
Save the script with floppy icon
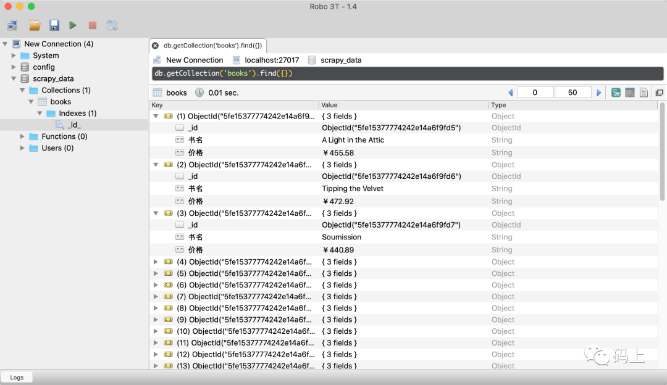pos(54,25)
